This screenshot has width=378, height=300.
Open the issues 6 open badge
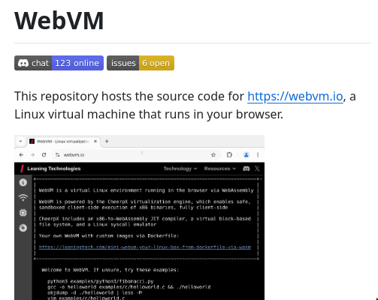coord(141,63)
